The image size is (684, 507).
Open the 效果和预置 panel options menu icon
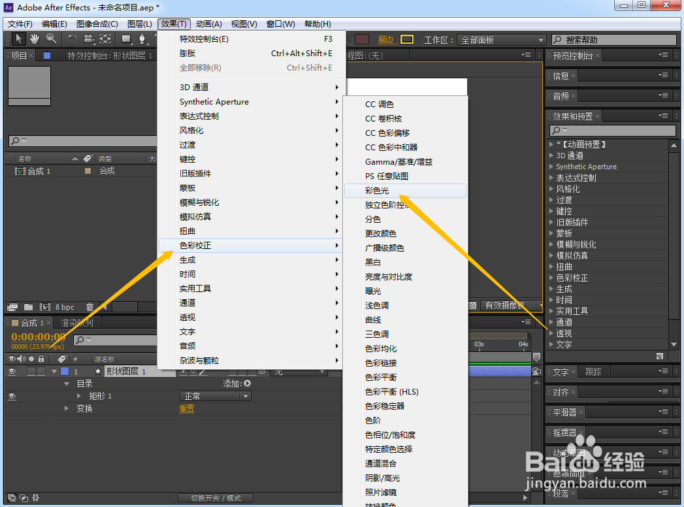663,116
